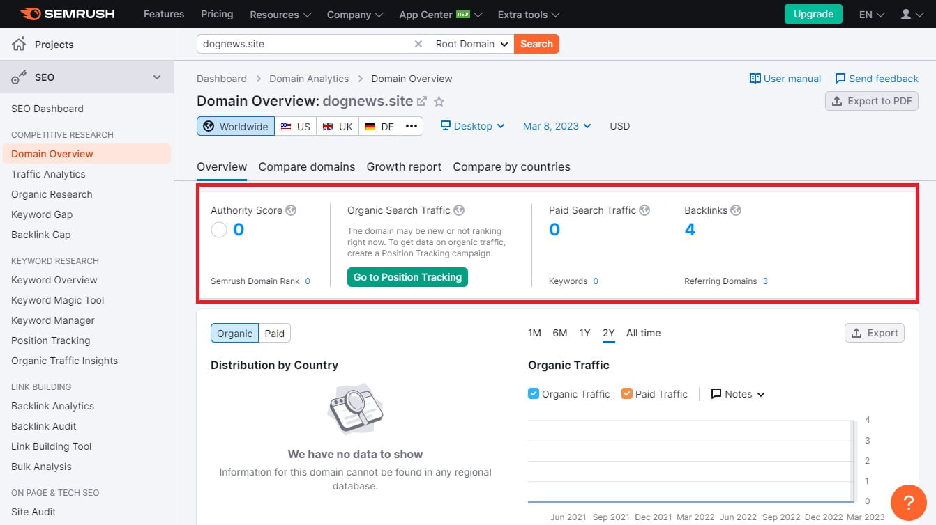
Task: Open Organic Research in the sidebar
Action: point(52,194)
